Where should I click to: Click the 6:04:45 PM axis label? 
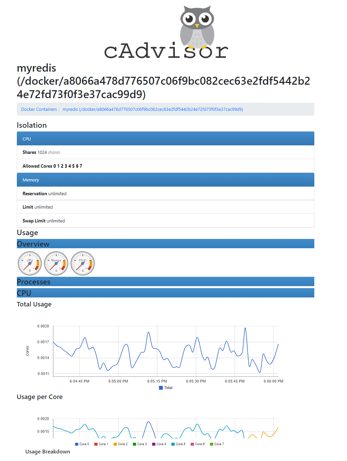tap(80, 381)
